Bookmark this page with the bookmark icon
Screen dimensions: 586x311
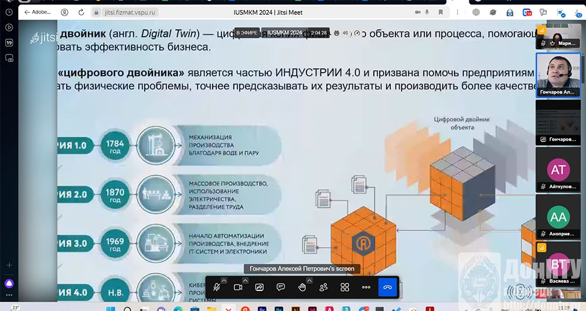(x=441, y=12)
